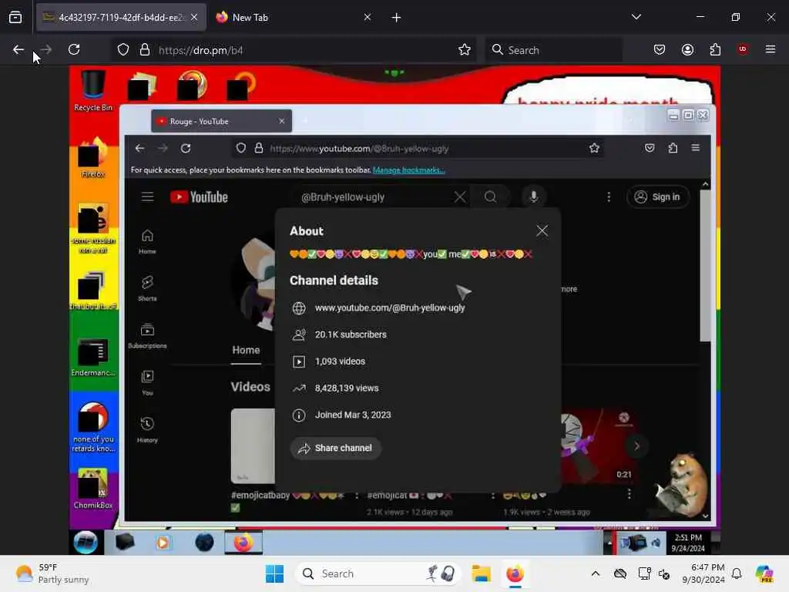Open Firefox tracking protection shield in outer toolbar
Viewport: 789px width, 592px height.
tap(123, 50)
